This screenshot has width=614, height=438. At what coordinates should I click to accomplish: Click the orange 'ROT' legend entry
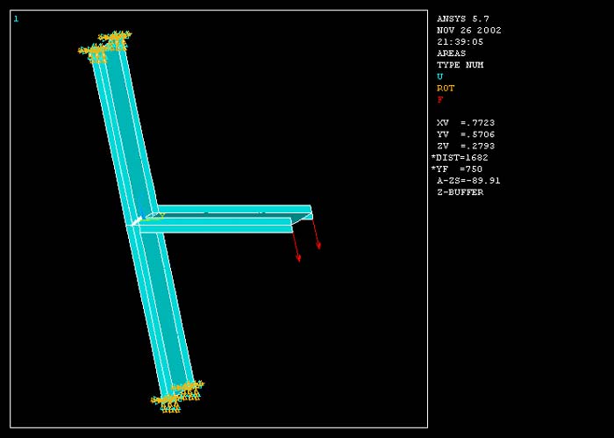[x=446, y=88]
